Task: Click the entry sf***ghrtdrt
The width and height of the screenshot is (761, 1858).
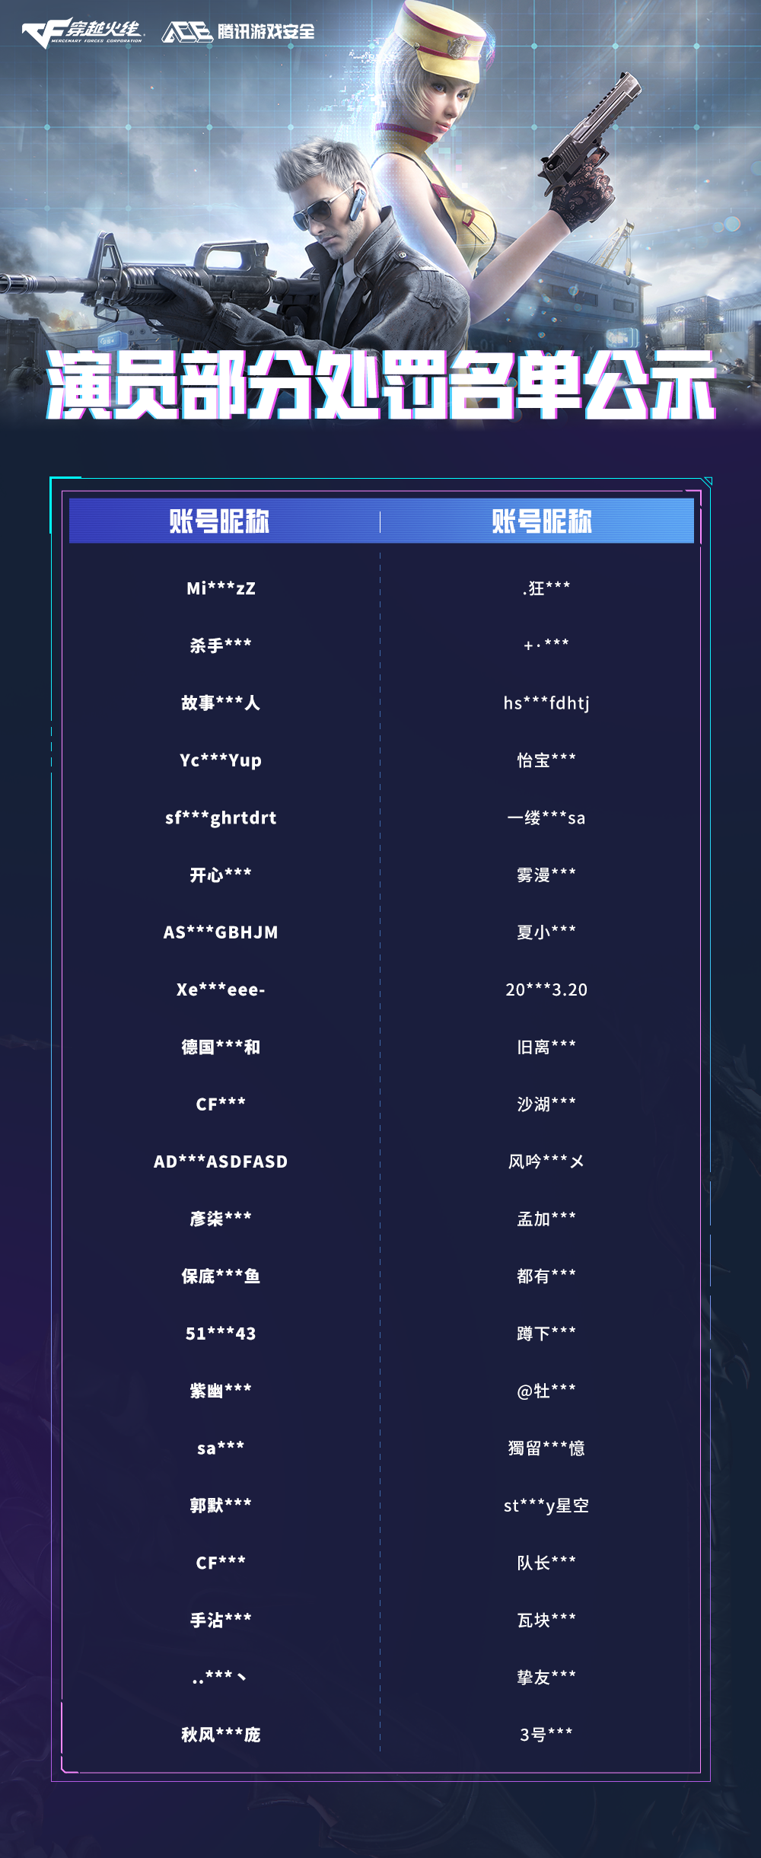Action: click(221, 817)
